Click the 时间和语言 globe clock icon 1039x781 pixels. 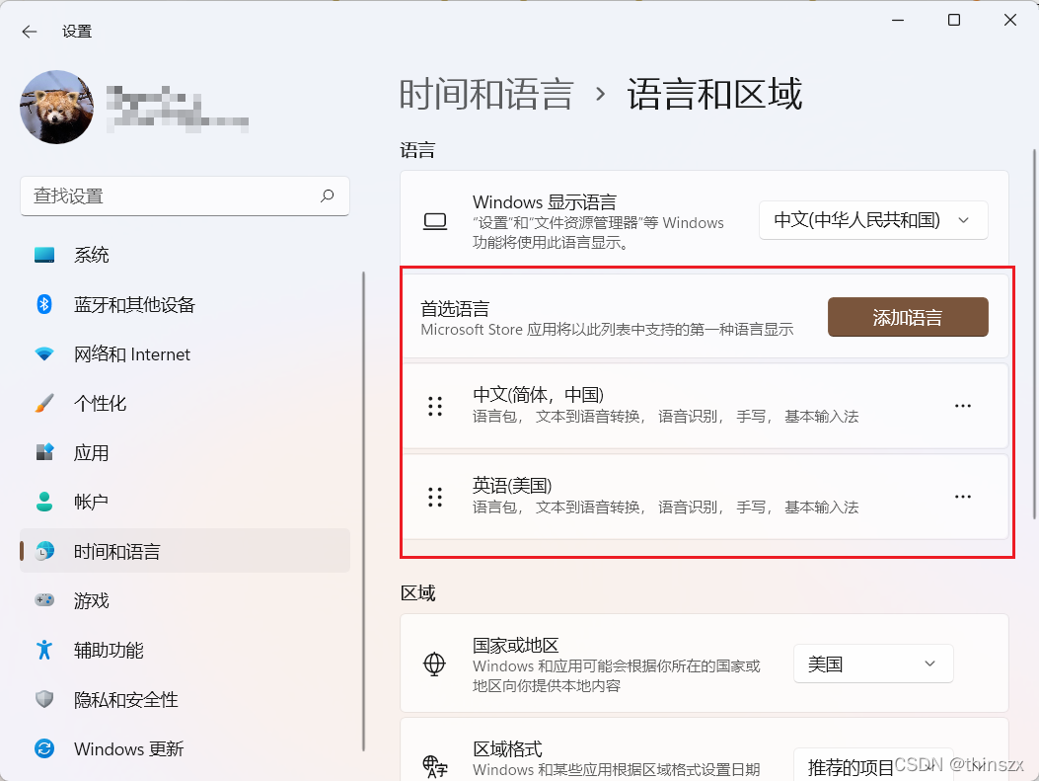click(44, 551)
